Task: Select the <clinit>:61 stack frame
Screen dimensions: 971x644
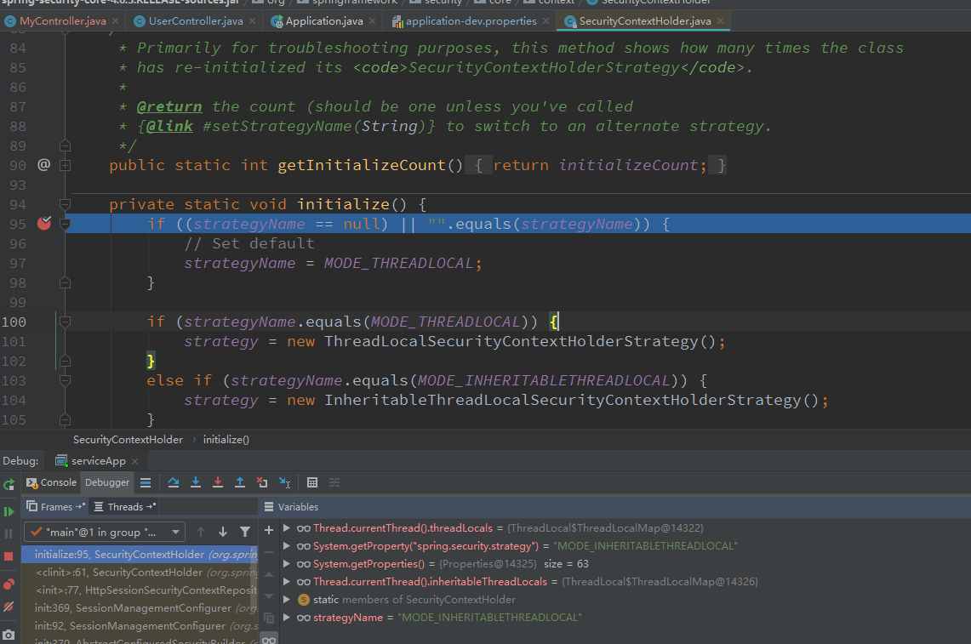Action: [x=140, y=573]
